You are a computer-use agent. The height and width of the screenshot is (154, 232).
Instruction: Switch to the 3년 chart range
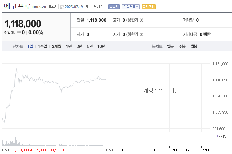[x=79, y=47]
